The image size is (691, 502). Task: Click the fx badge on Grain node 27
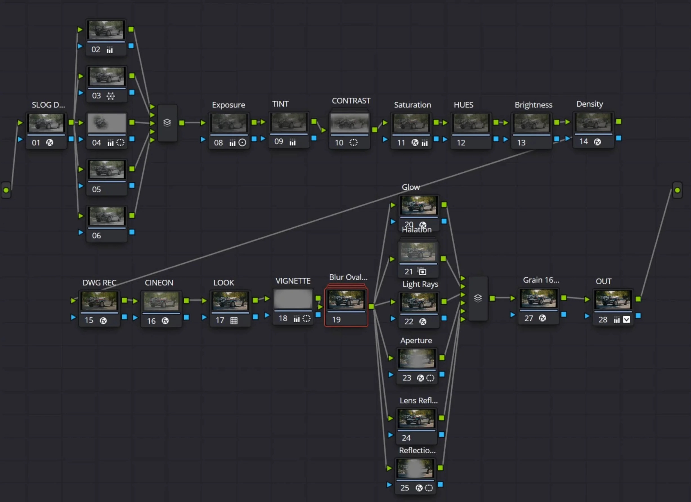(542, 318)
